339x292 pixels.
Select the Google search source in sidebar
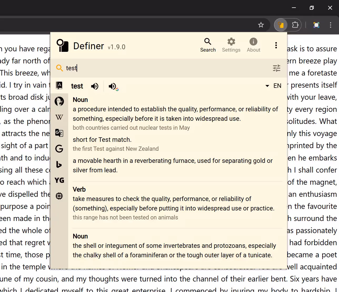pos(59,149)
